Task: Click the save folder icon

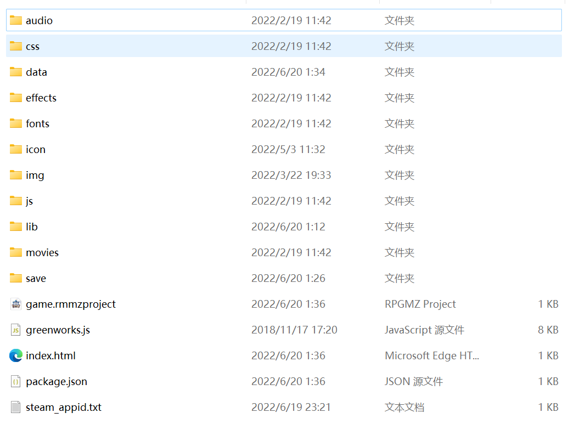Action: pos(16,278)
